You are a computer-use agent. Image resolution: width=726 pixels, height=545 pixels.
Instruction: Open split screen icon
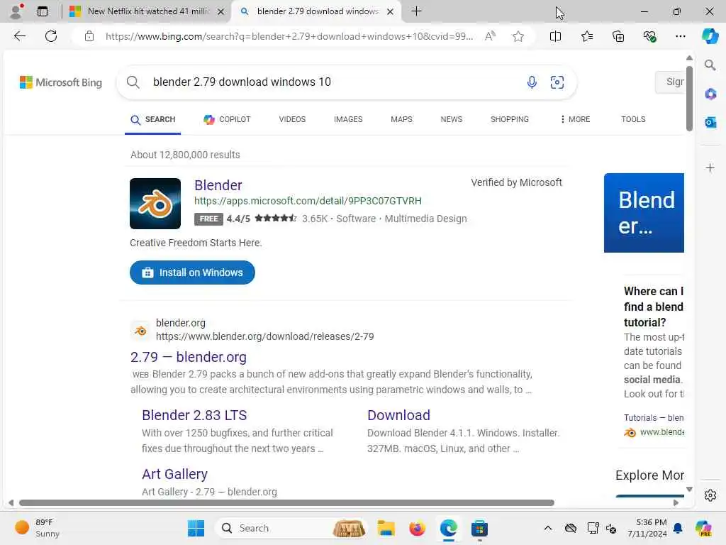click(x=555, y=36)
